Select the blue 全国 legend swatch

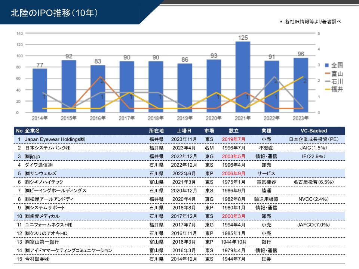click(x=327, y=65)
